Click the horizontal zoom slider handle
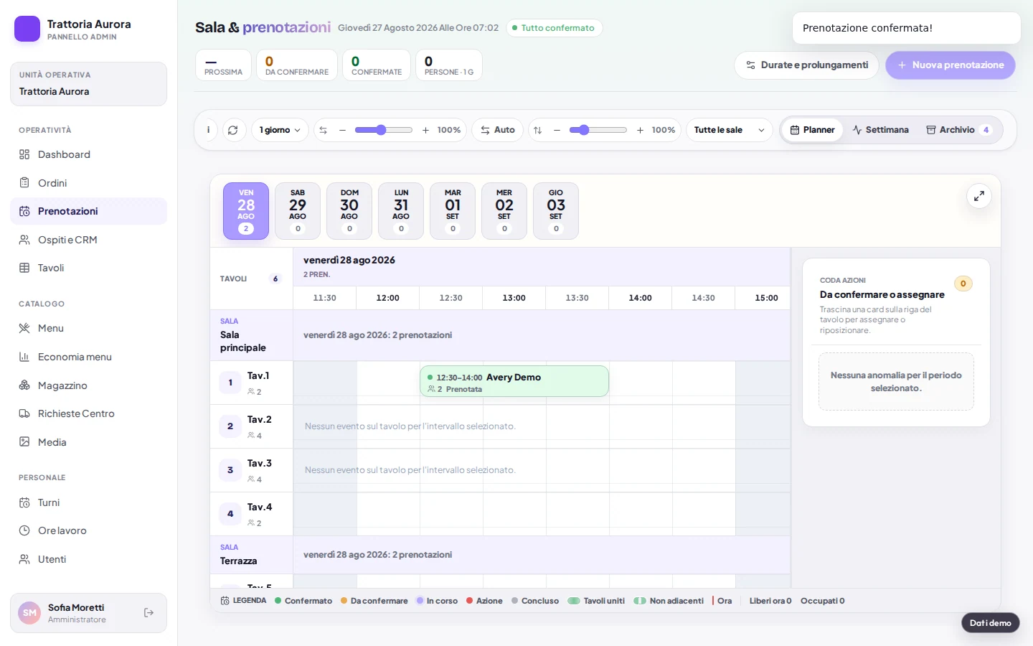 381,130
